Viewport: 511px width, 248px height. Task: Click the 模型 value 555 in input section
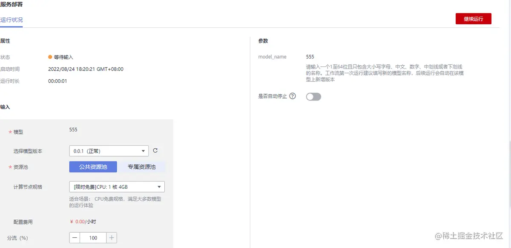[x=73, y=130]
